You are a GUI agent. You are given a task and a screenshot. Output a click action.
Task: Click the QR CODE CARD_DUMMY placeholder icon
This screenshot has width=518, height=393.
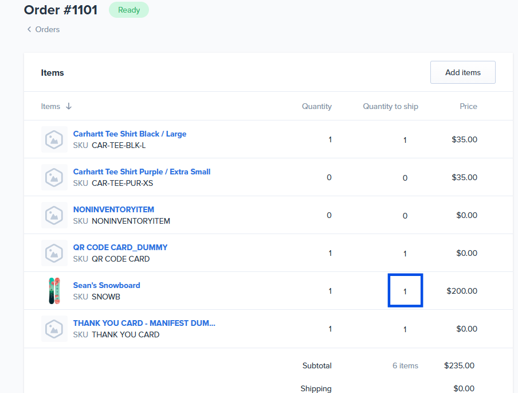click(54, 253)
